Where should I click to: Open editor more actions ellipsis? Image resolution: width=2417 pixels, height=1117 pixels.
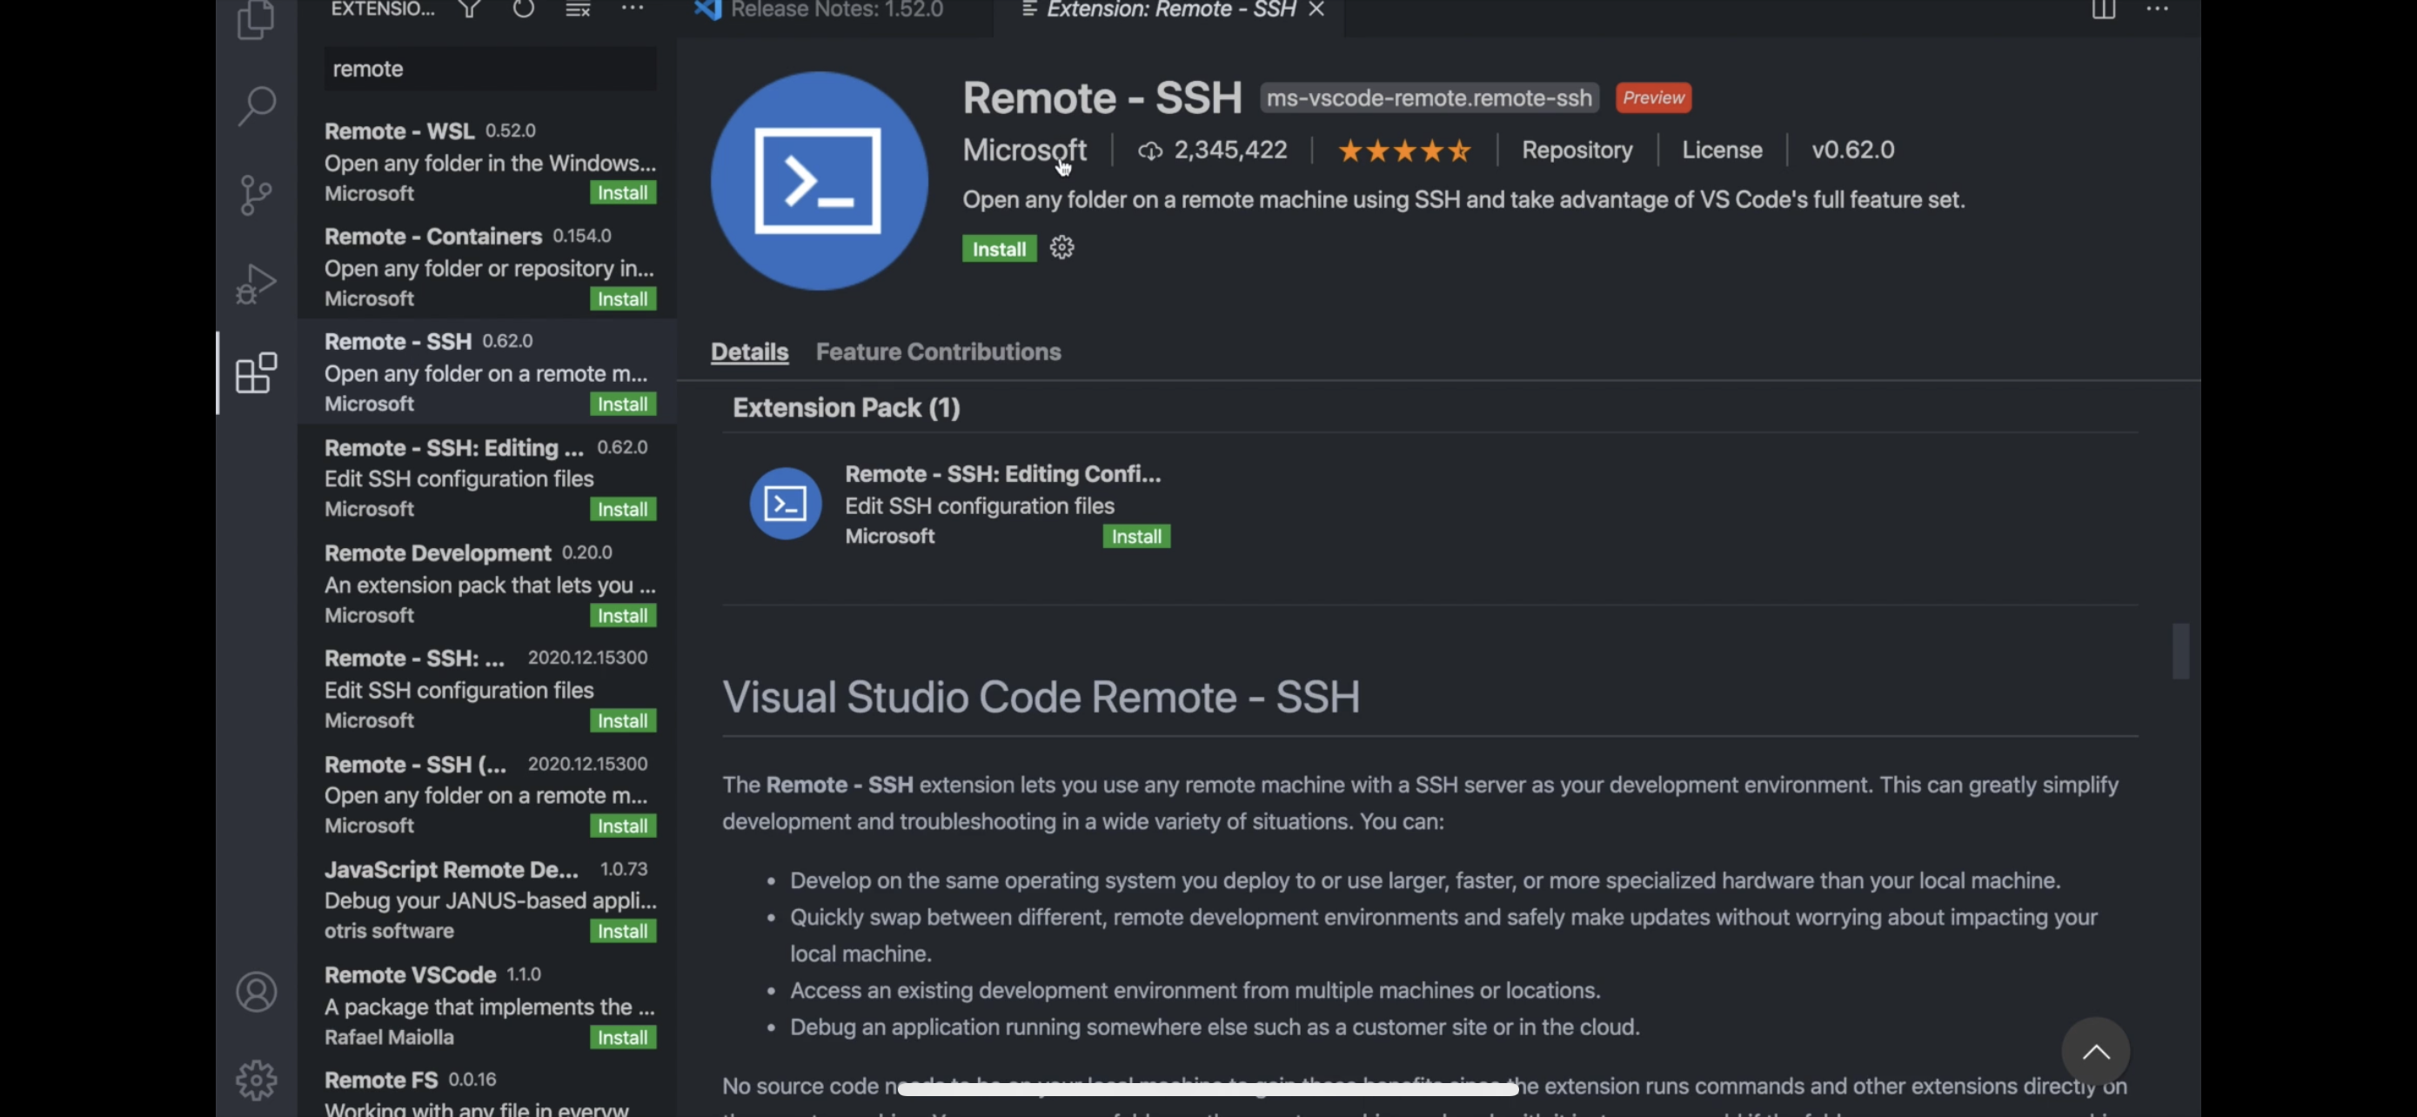(x=2157, y=10)
